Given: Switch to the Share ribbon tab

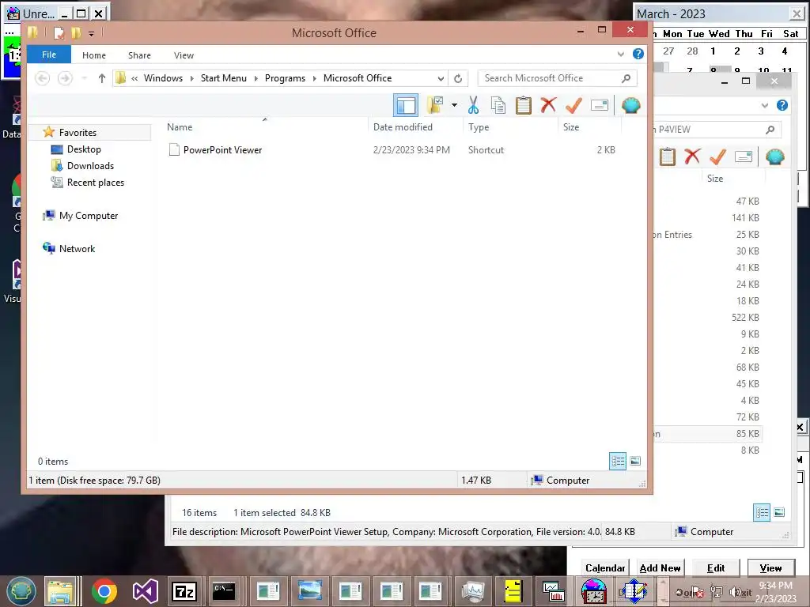Looking at the screenshot, I should (x=139, y=55).
